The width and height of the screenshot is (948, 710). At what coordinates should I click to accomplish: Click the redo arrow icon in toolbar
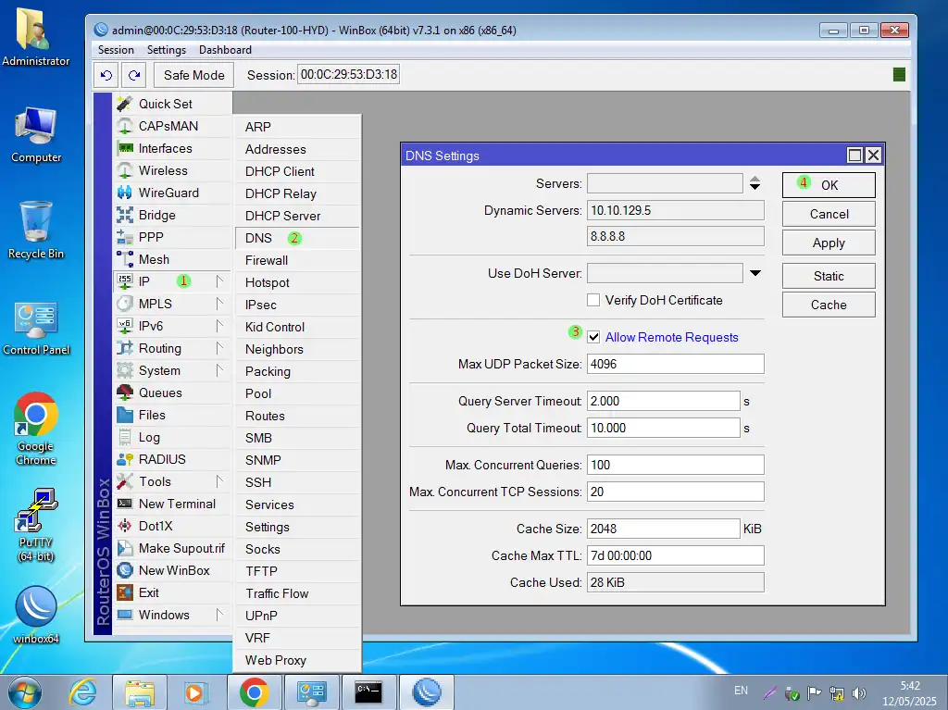tap(134, 75)
